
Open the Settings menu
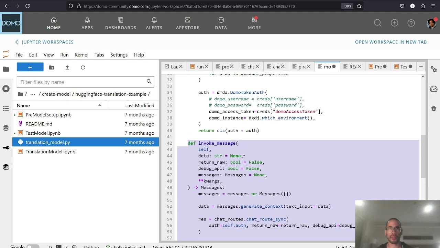click(119, 55)
